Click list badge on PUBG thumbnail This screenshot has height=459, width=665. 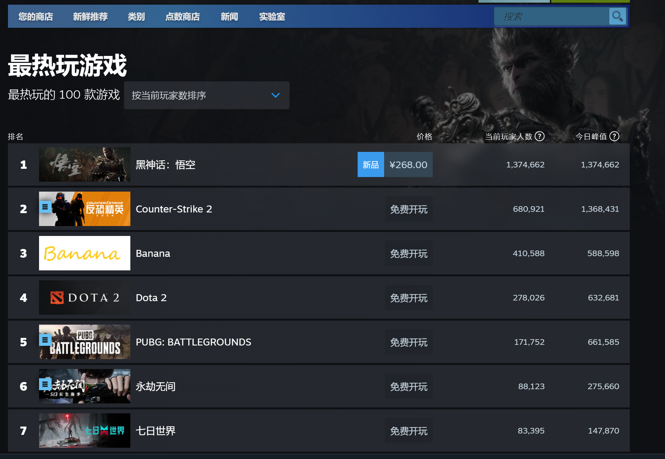point(45,340)
